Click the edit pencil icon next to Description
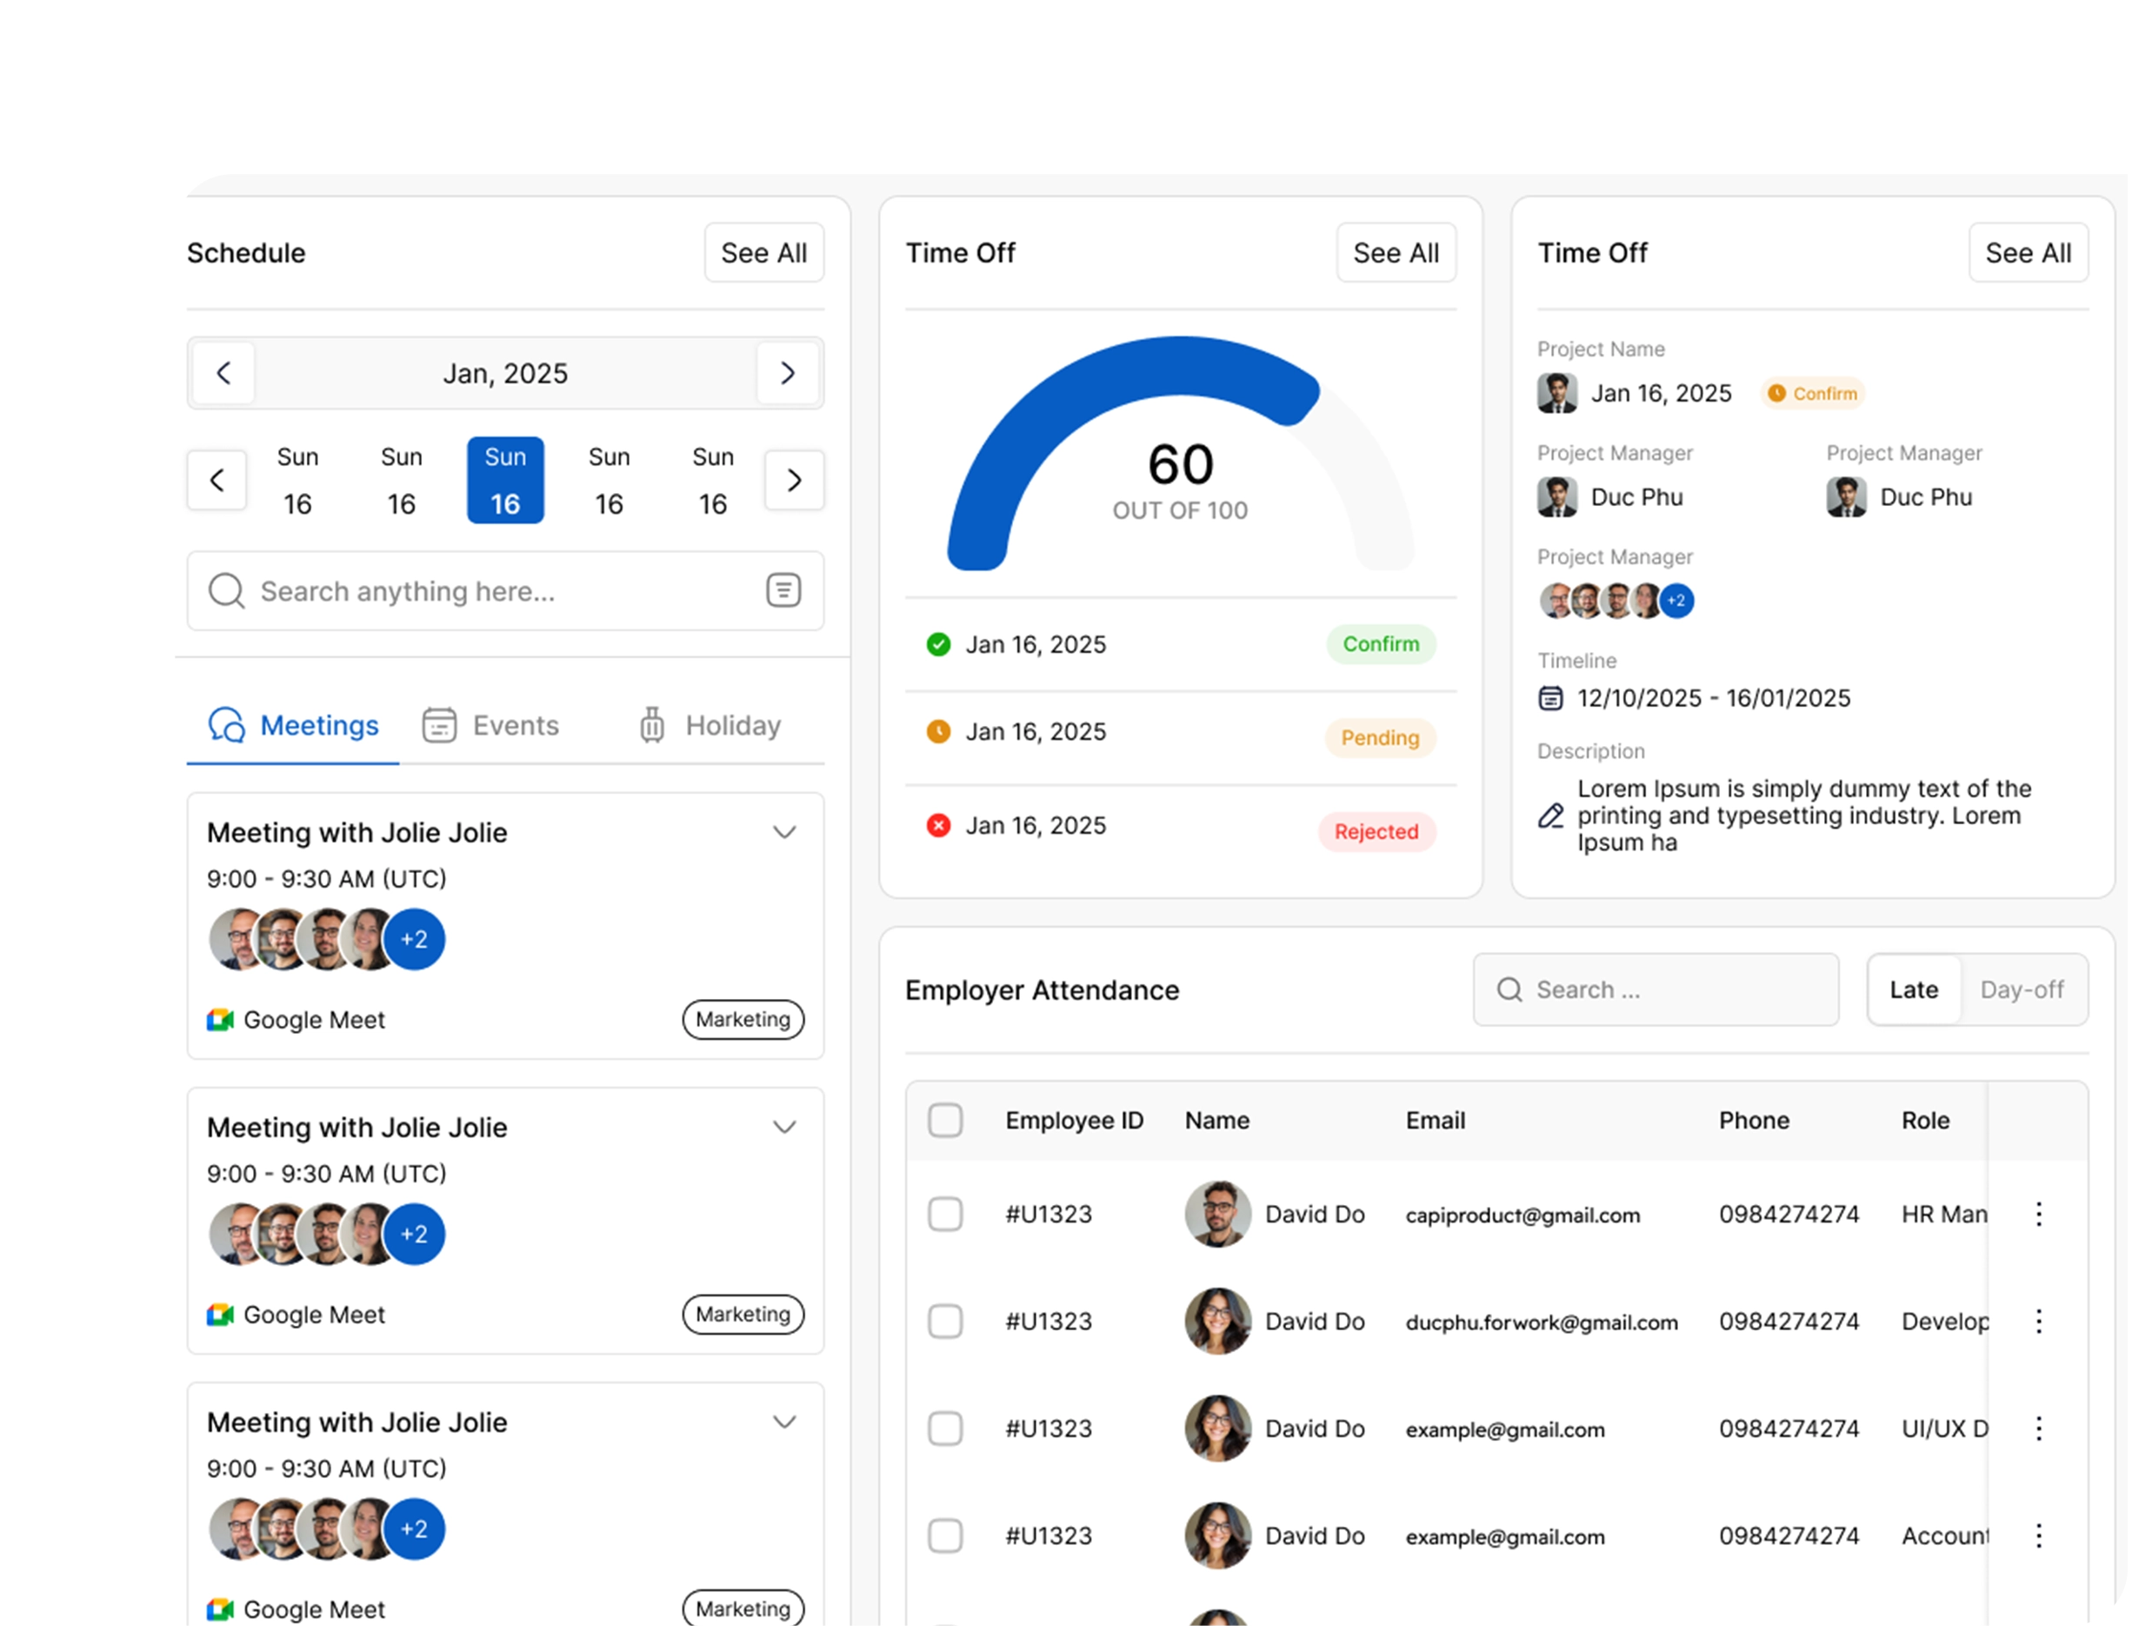 [x=1550, y=816]
